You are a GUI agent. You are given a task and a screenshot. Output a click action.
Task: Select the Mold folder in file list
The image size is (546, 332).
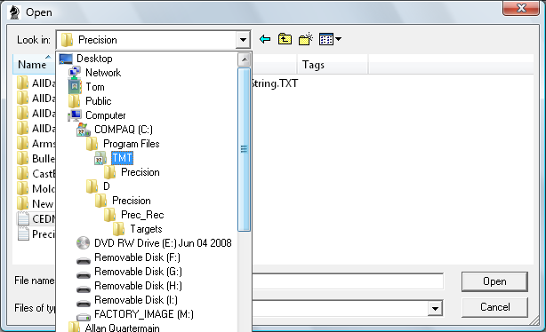click(x=36, y=189)
